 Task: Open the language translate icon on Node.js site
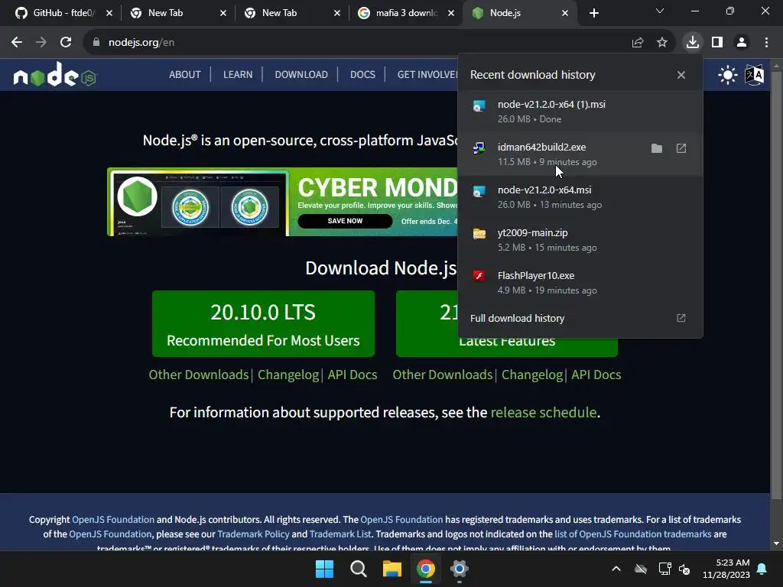tap(754, 75)
